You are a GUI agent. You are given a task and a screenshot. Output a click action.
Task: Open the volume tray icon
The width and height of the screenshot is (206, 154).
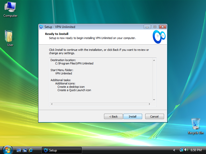point(186,150)
